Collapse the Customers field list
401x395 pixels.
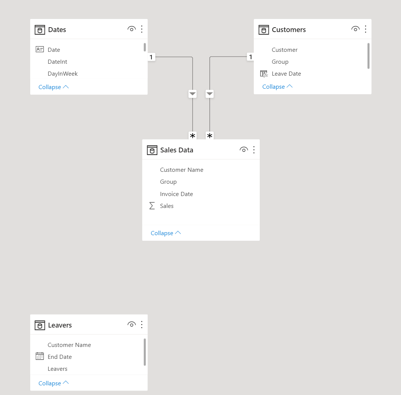(x=277, y=86)
